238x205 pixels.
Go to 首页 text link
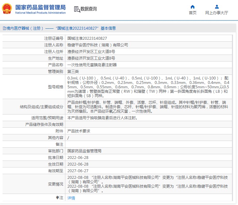(x=193, y=13)
